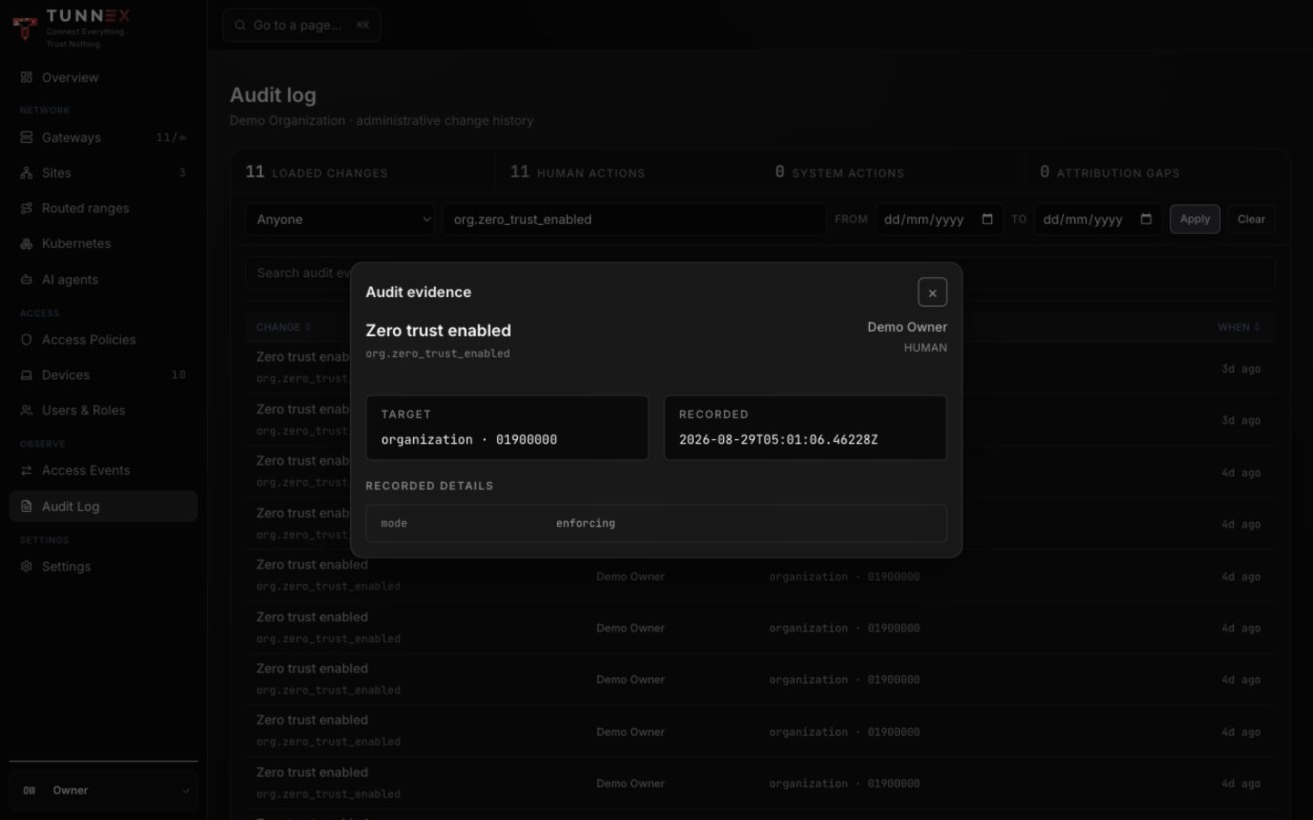Image resolution: width=1313 pixels, height=820 pixels.
Task: View Access Events
Action: [x=103, y=470]
